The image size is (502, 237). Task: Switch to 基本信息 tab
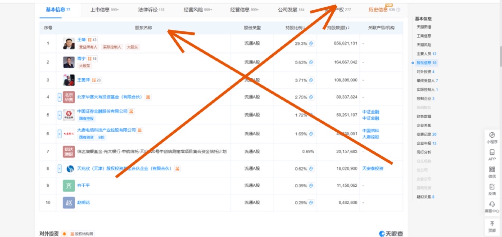pos(58,10)
